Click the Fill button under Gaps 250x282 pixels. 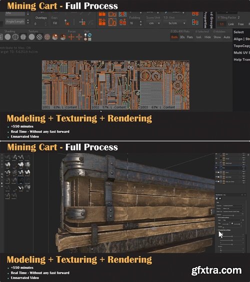tap(55, 23)
